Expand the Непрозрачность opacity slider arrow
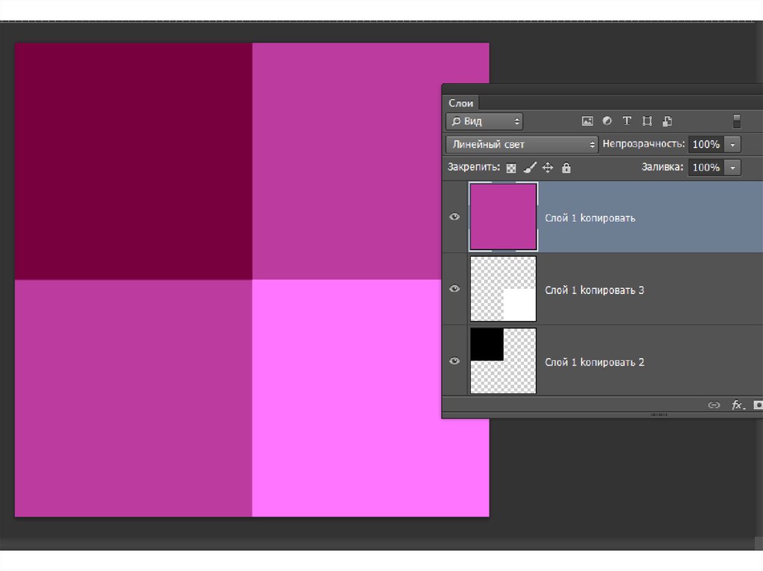 pos(733,144)
